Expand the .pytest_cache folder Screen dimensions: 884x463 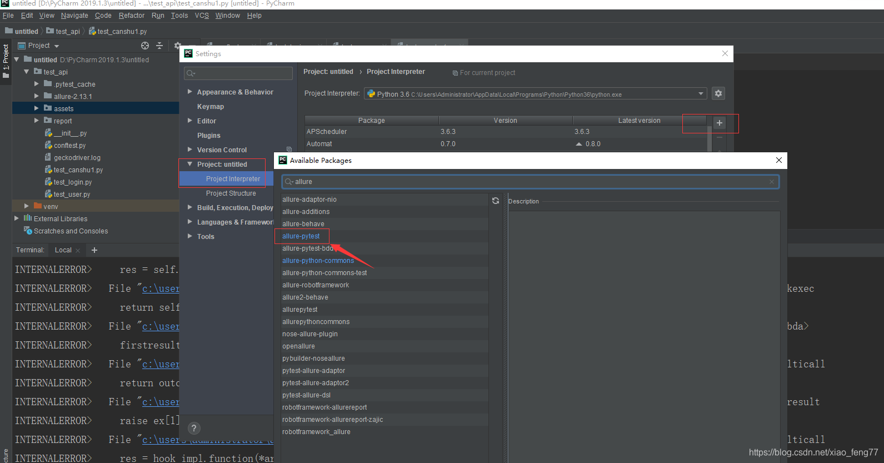[37, 84]
